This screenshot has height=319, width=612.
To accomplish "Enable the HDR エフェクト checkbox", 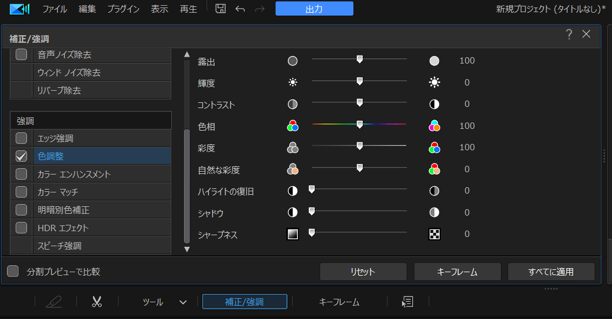I will [x=21, y=228].
